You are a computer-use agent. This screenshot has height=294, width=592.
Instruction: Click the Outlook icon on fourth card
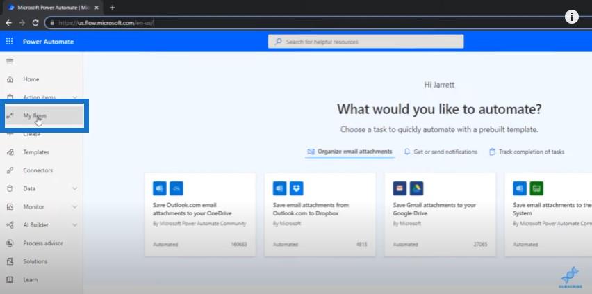[x=520, y=188]
